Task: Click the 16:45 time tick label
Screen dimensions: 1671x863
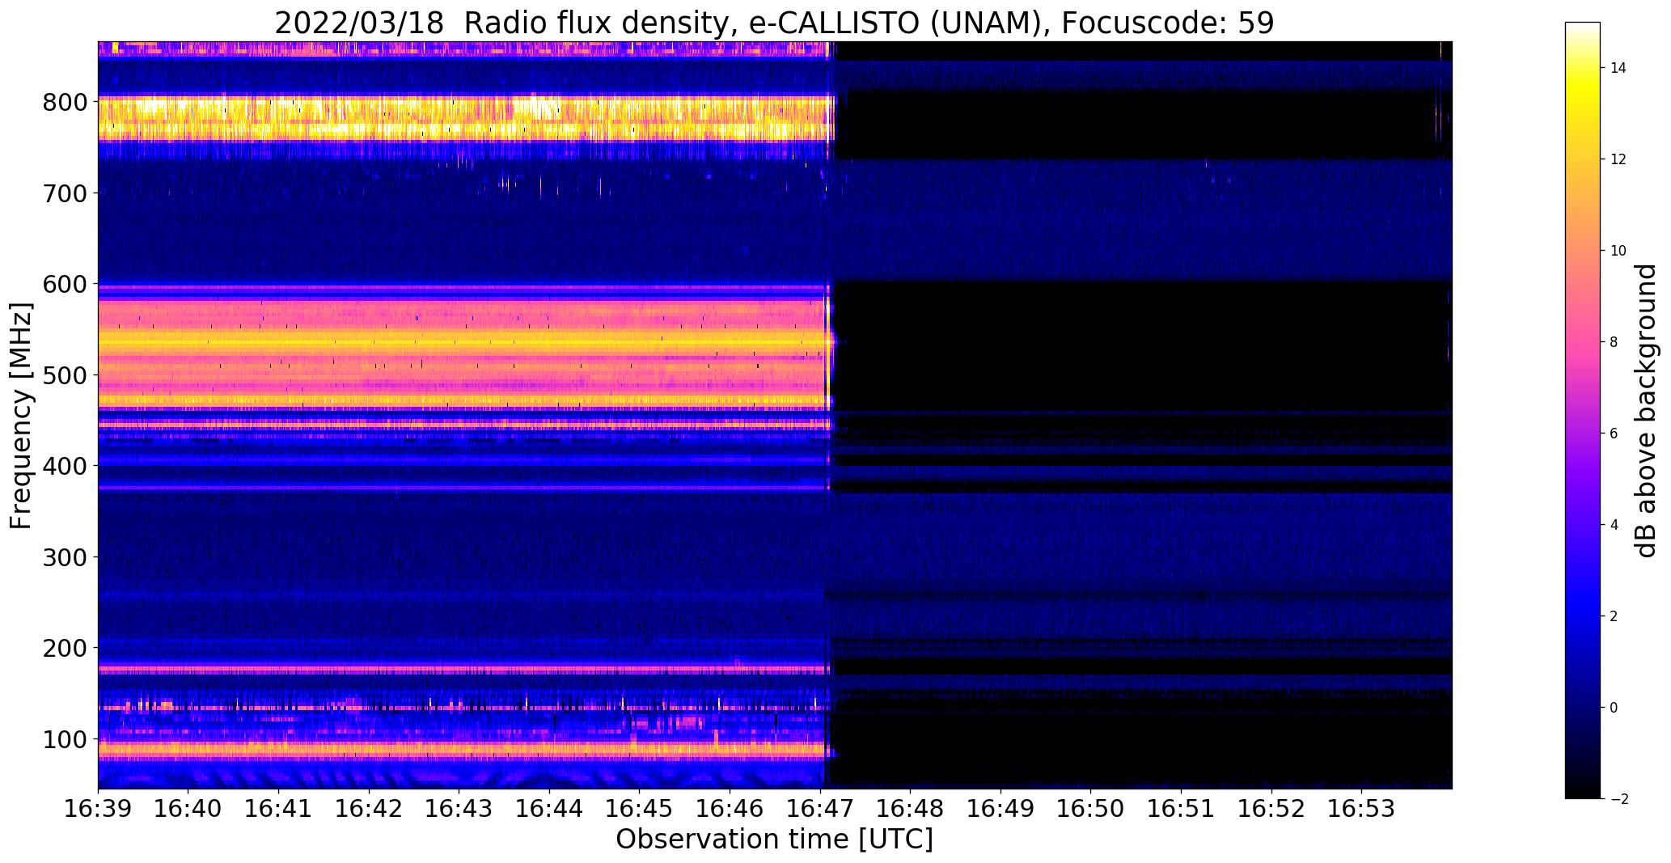Action: point(639,810)
